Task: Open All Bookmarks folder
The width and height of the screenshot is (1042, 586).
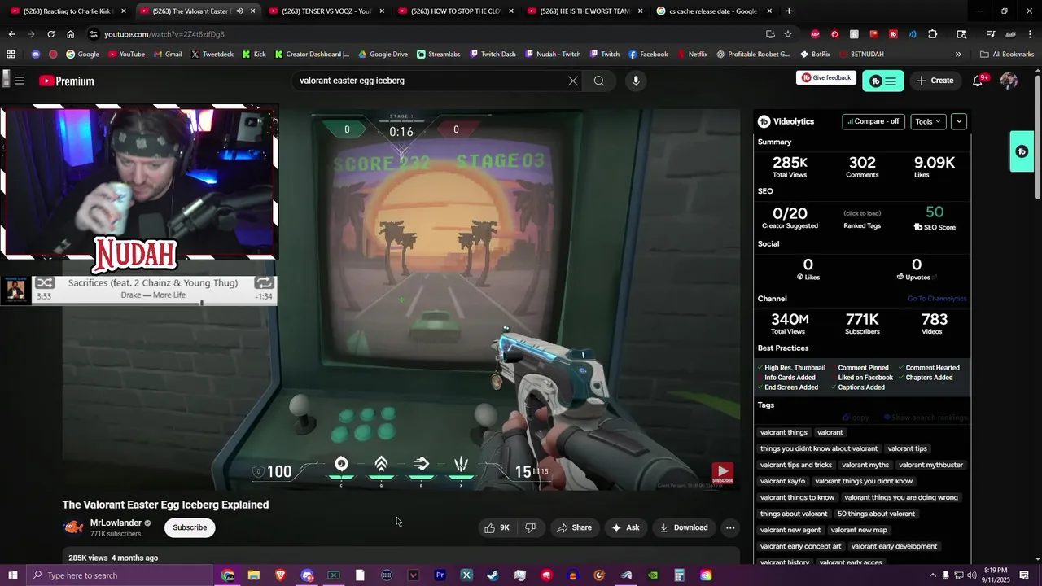Action: point(1007,55)
